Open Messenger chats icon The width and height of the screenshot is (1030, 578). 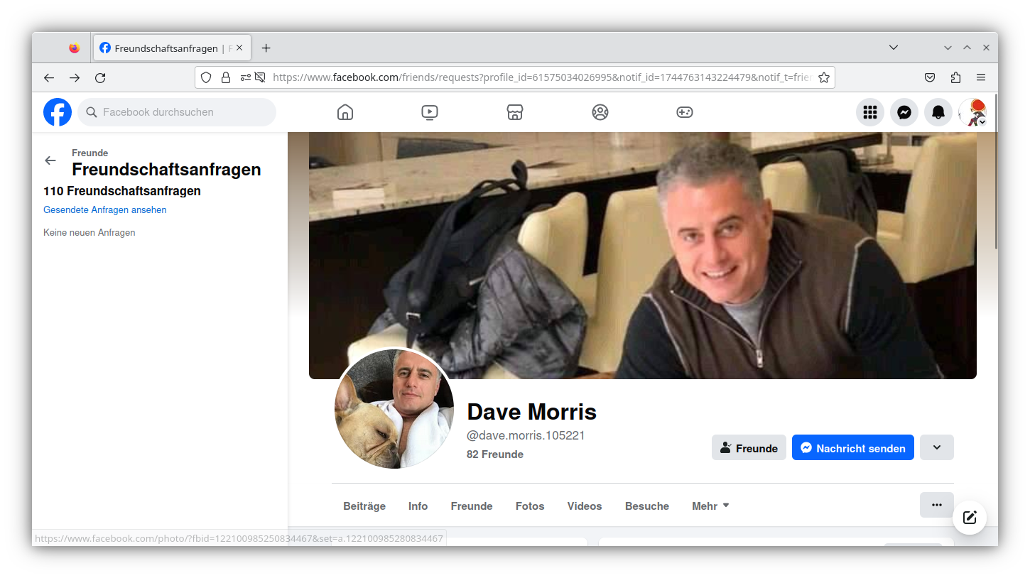pyautogui.click(x=904, y=111)
